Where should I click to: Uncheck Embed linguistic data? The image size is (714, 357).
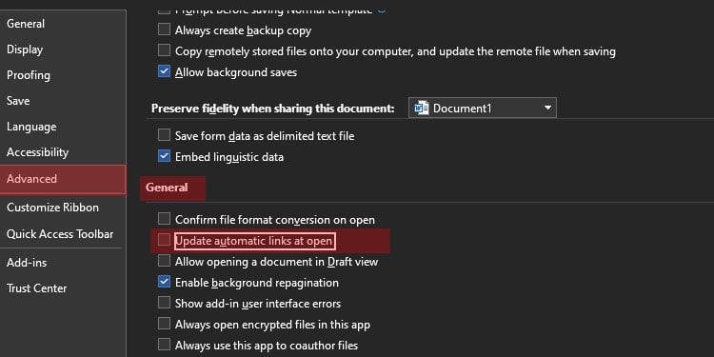coord(164,156)
